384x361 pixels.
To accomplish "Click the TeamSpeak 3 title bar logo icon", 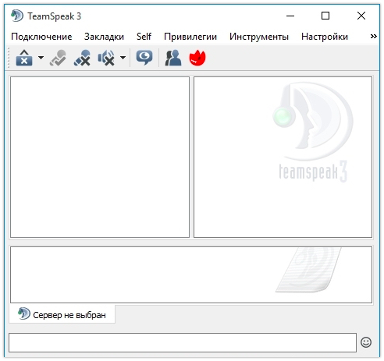I will point(17,16).
